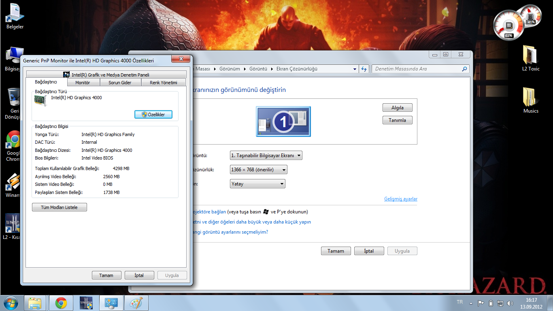553x311 pixels.
Task: Open the Yatay orientation dropdown
Action: pyautogui.click(x=257, y=184)
